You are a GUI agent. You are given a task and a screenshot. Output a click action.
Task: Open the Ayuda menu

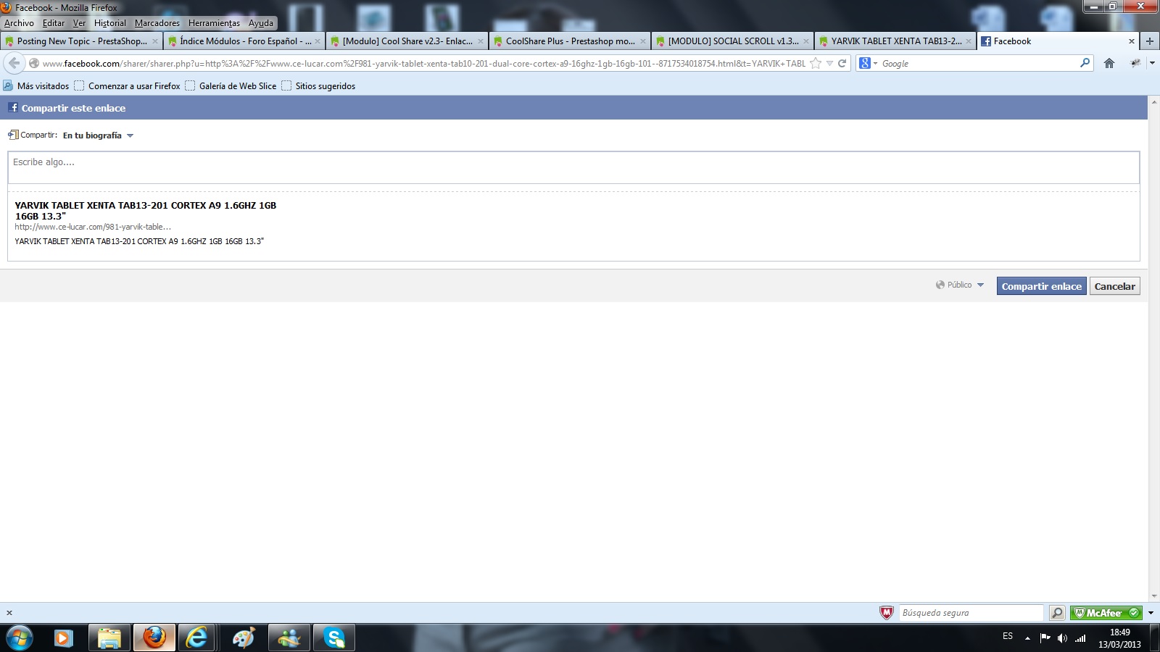(x=261, y=23)
